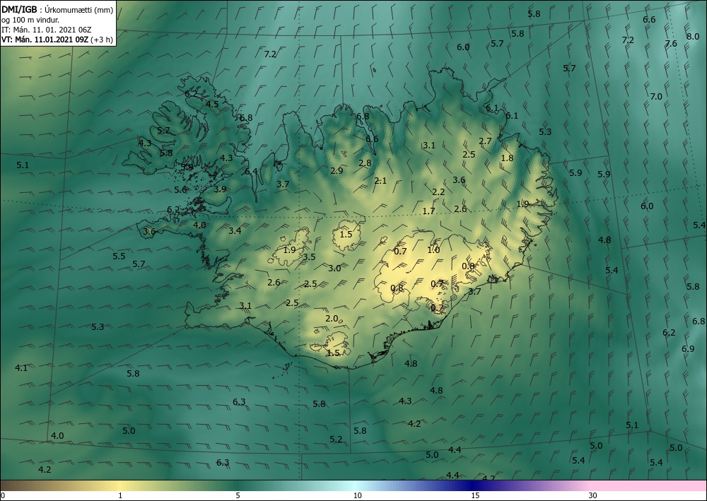
Task: Select the valid time line 'VT: Mán. 11.01.2021 09Z'
Action: (x=45, y=40)
